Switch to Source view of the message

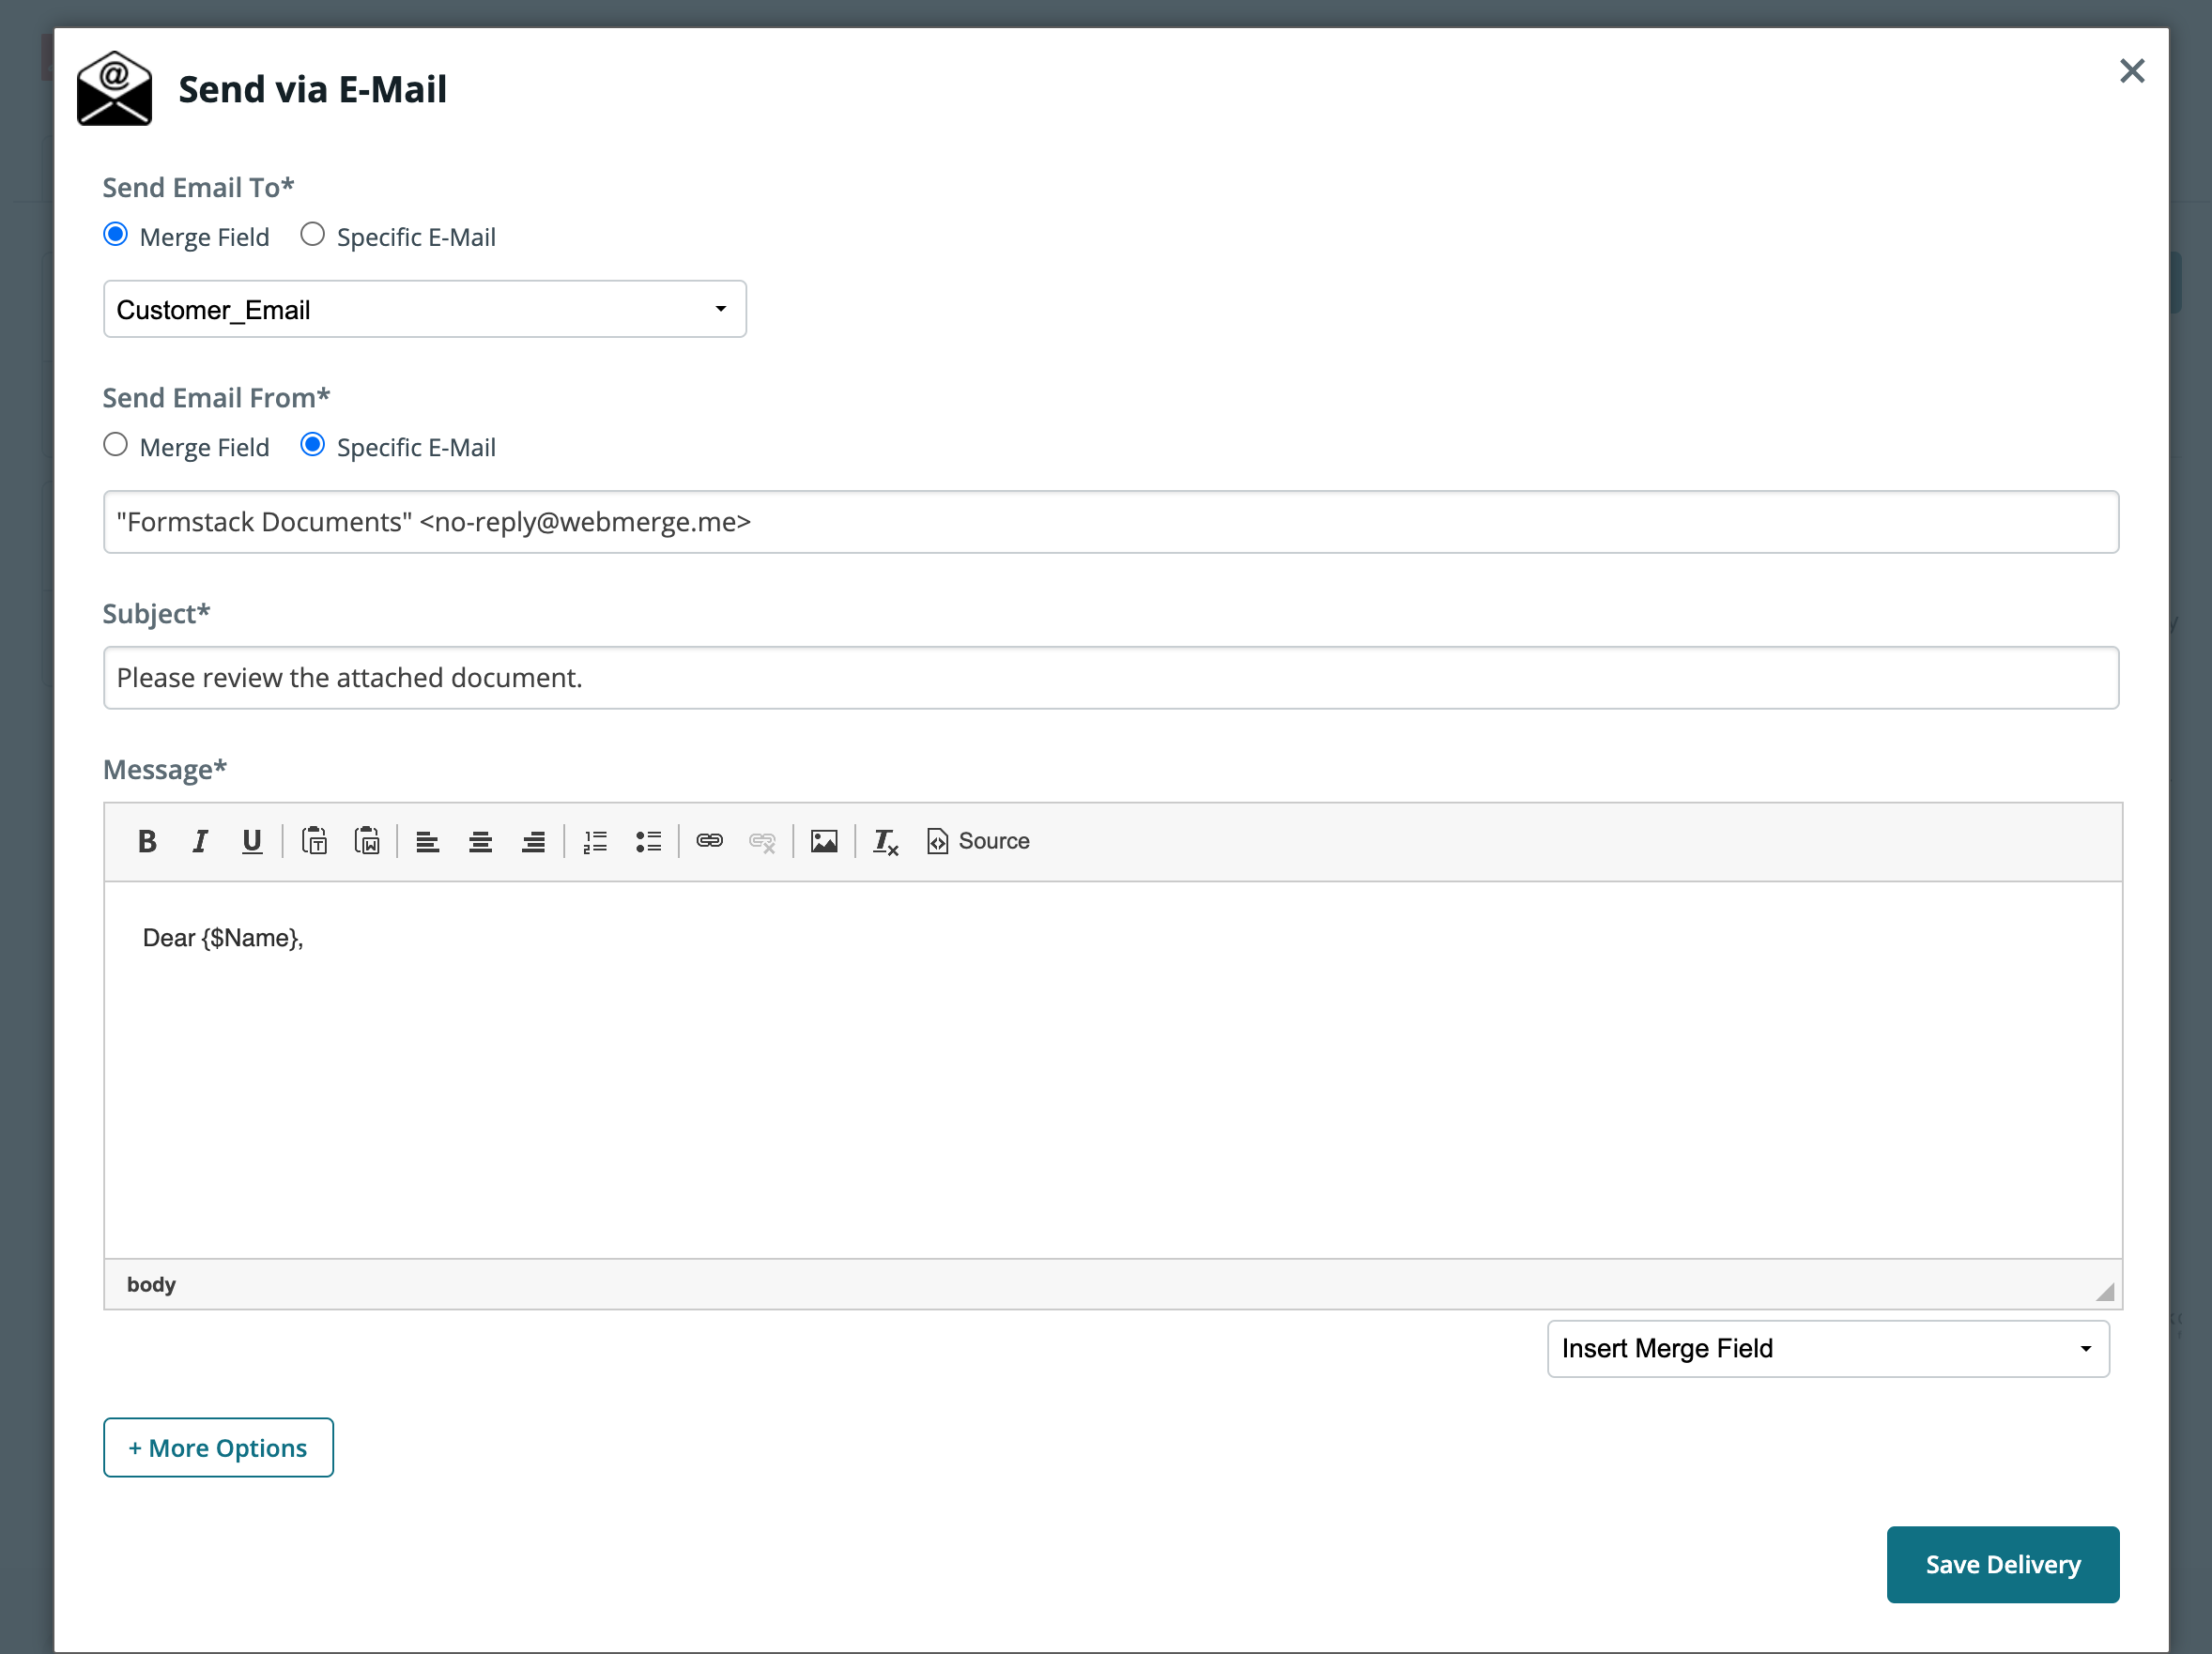pyautogui.click(x=977, y=841)
